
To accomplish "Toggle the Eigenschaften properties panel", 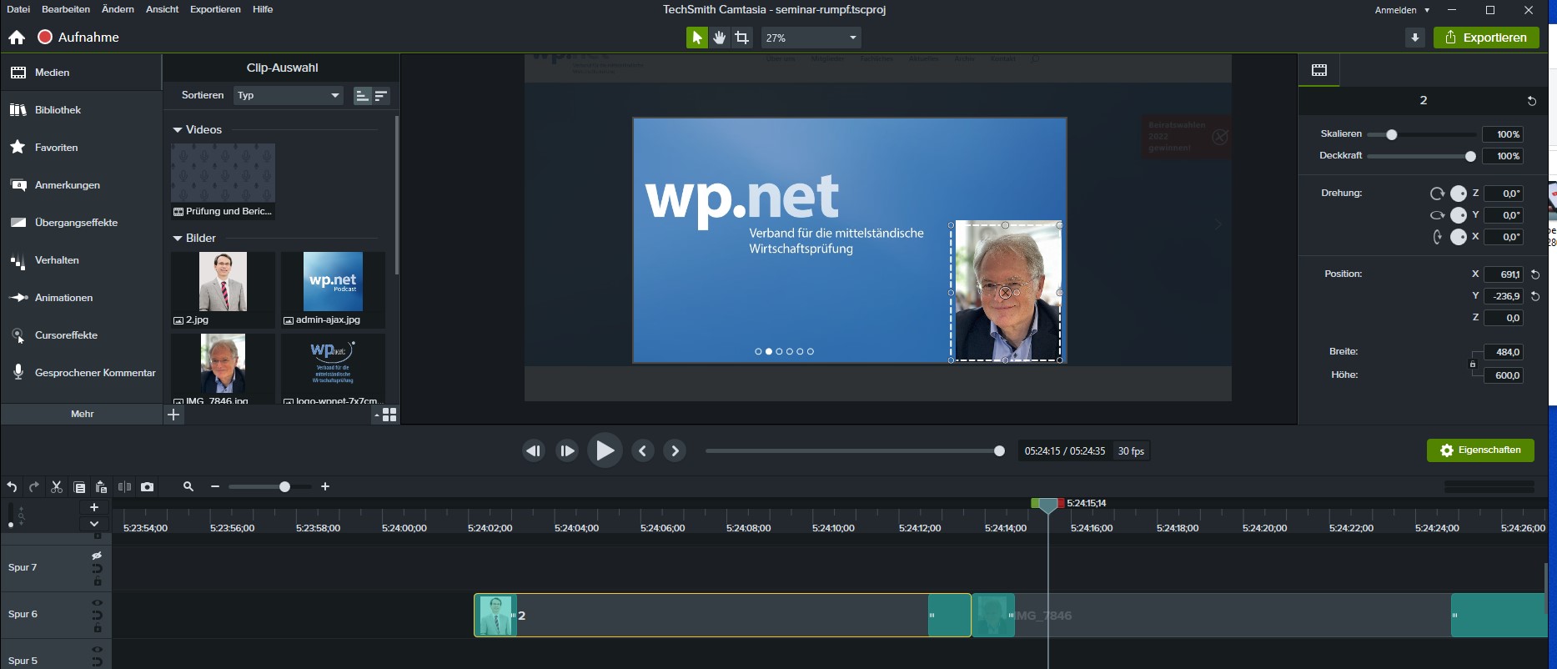I will [1480, 450].
